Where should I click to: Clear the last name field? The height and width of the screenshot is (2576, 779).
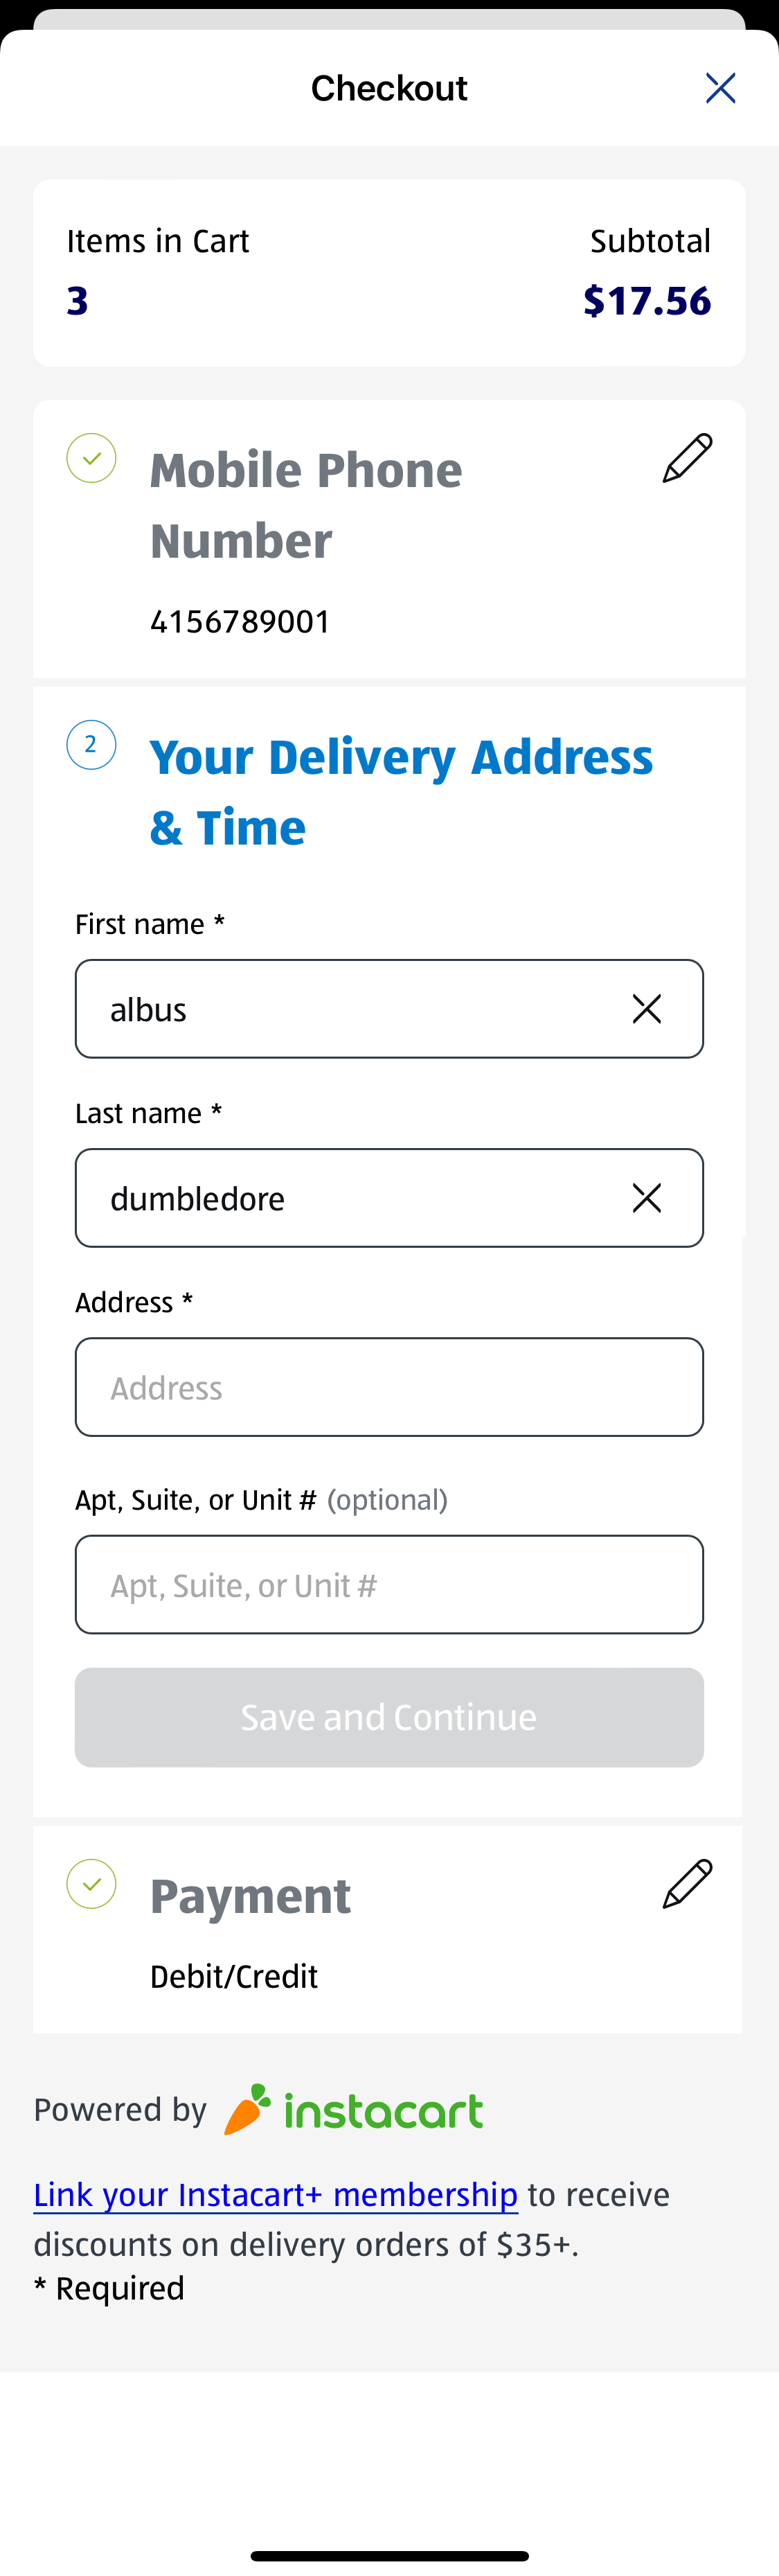(646, 1197)
